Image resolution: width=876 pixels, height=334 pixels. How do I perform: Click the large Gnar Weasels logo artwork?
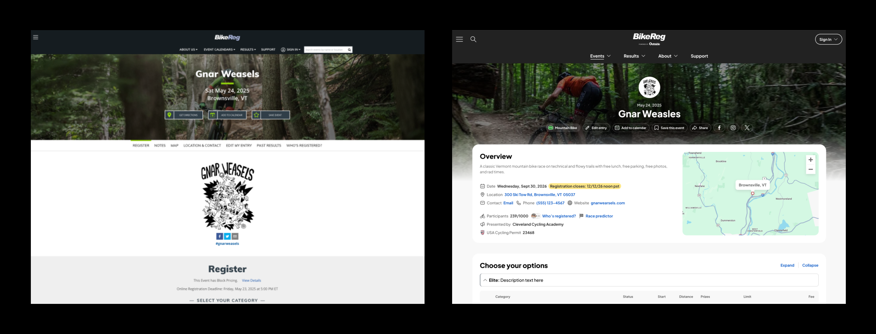pos(227,196)
